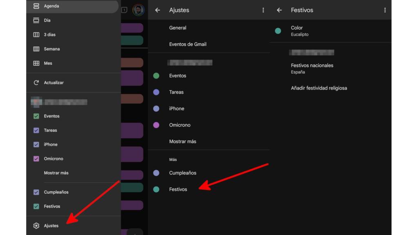Open the user profile avatar
Image resolution: width=418 pixels, height=235 pixels.
click(138, 10)
